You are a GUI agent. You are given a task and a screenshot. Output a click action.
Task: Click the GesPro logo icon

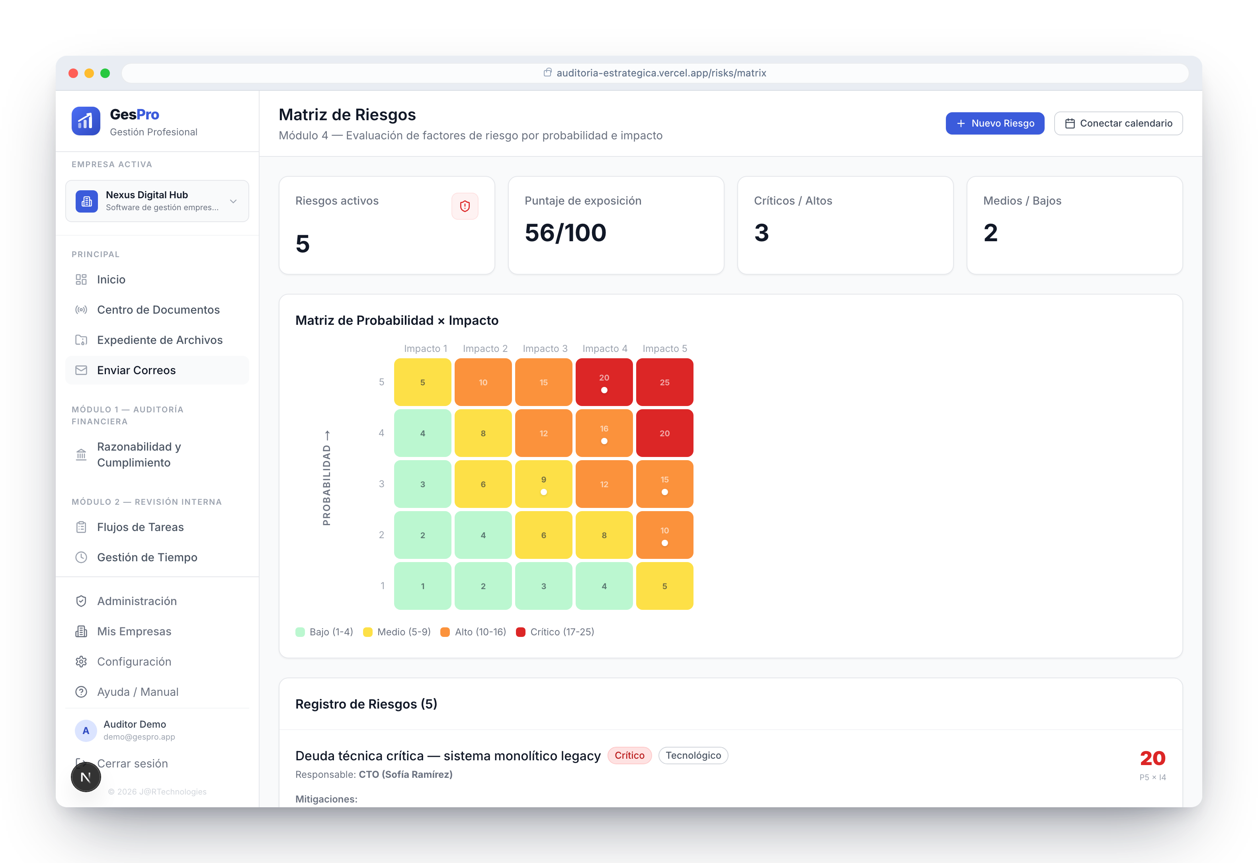click(x=86, y=121)
